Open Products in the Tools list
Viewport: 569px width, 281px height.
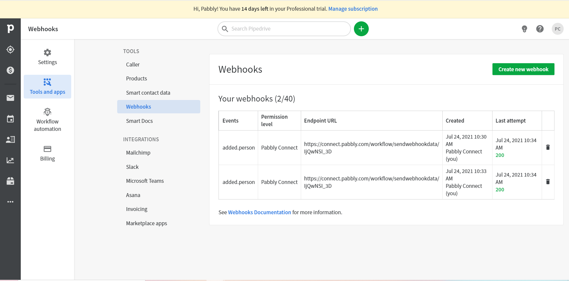point(136,79)
